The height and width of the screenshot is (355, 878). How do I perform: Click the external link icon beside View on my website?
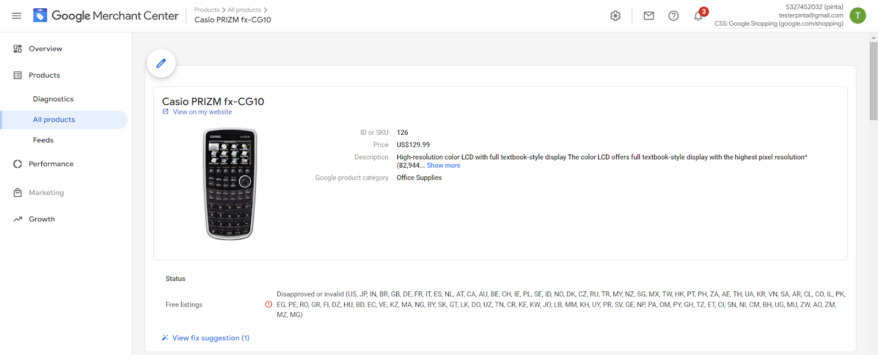(x=166, y=112)
